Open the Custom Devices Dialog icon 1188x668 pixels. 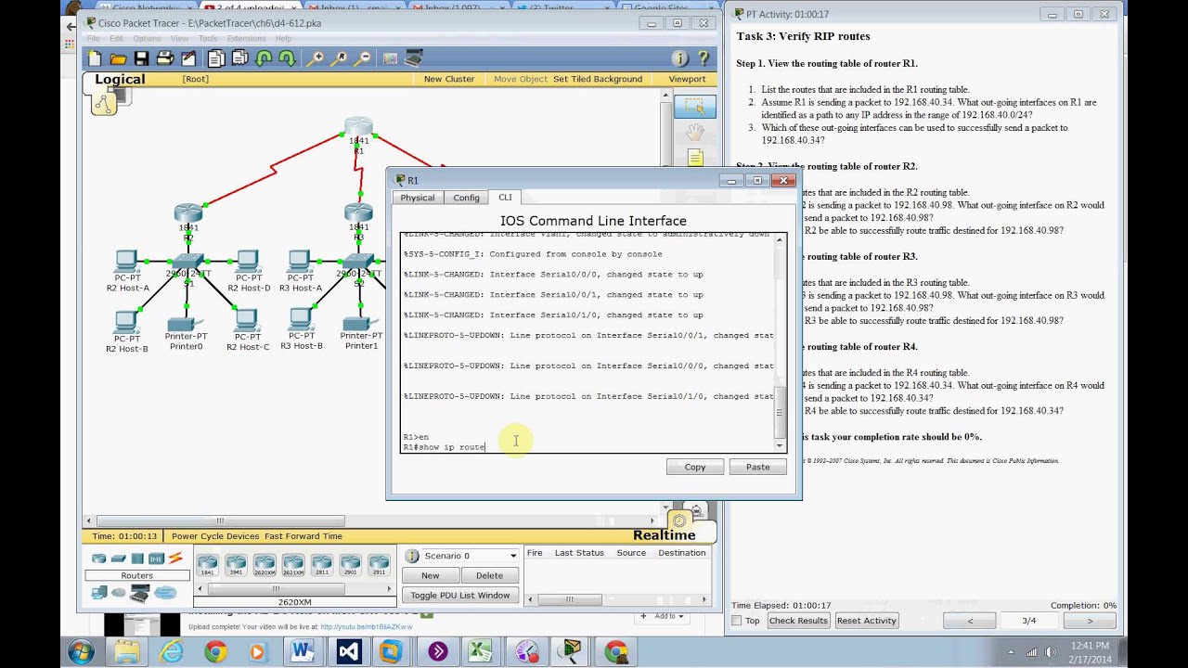click(x=413, y=58)
